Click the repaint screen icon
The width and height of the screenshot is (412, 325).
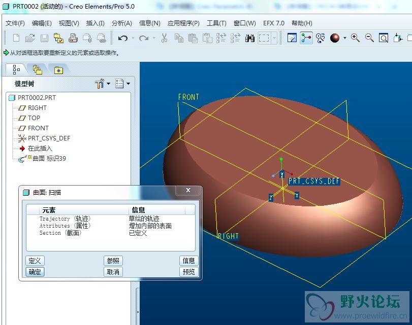(x=292, y=39)
